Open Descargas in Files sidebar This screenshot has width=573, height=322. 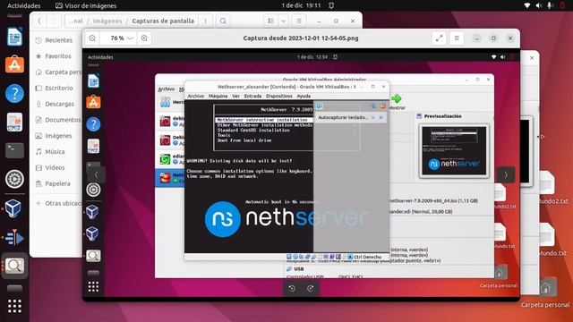point(56,104)
